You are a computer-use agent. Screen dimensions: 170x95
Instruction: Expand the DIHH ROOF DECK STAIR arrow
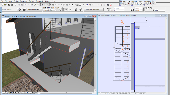[62, 8]
